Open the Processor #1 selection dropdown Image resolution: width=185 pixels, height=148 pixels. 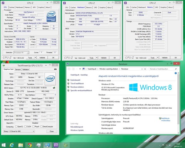pyautogui.click(x=22, y=52)
